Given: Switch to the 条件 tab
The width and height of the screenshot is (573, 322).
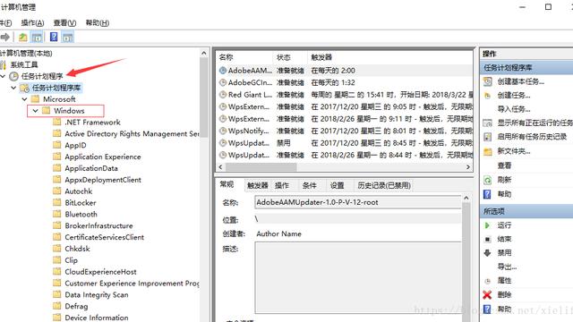Looking at the screenshot, I should 309,185.
